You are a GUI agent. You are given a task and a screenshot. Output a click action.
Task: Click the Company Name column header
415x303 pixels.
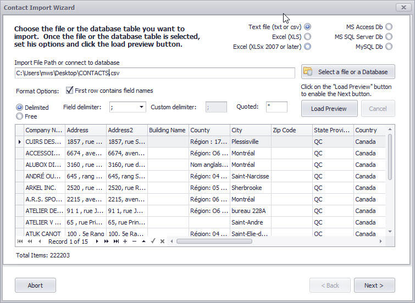[x=44, y=130]
